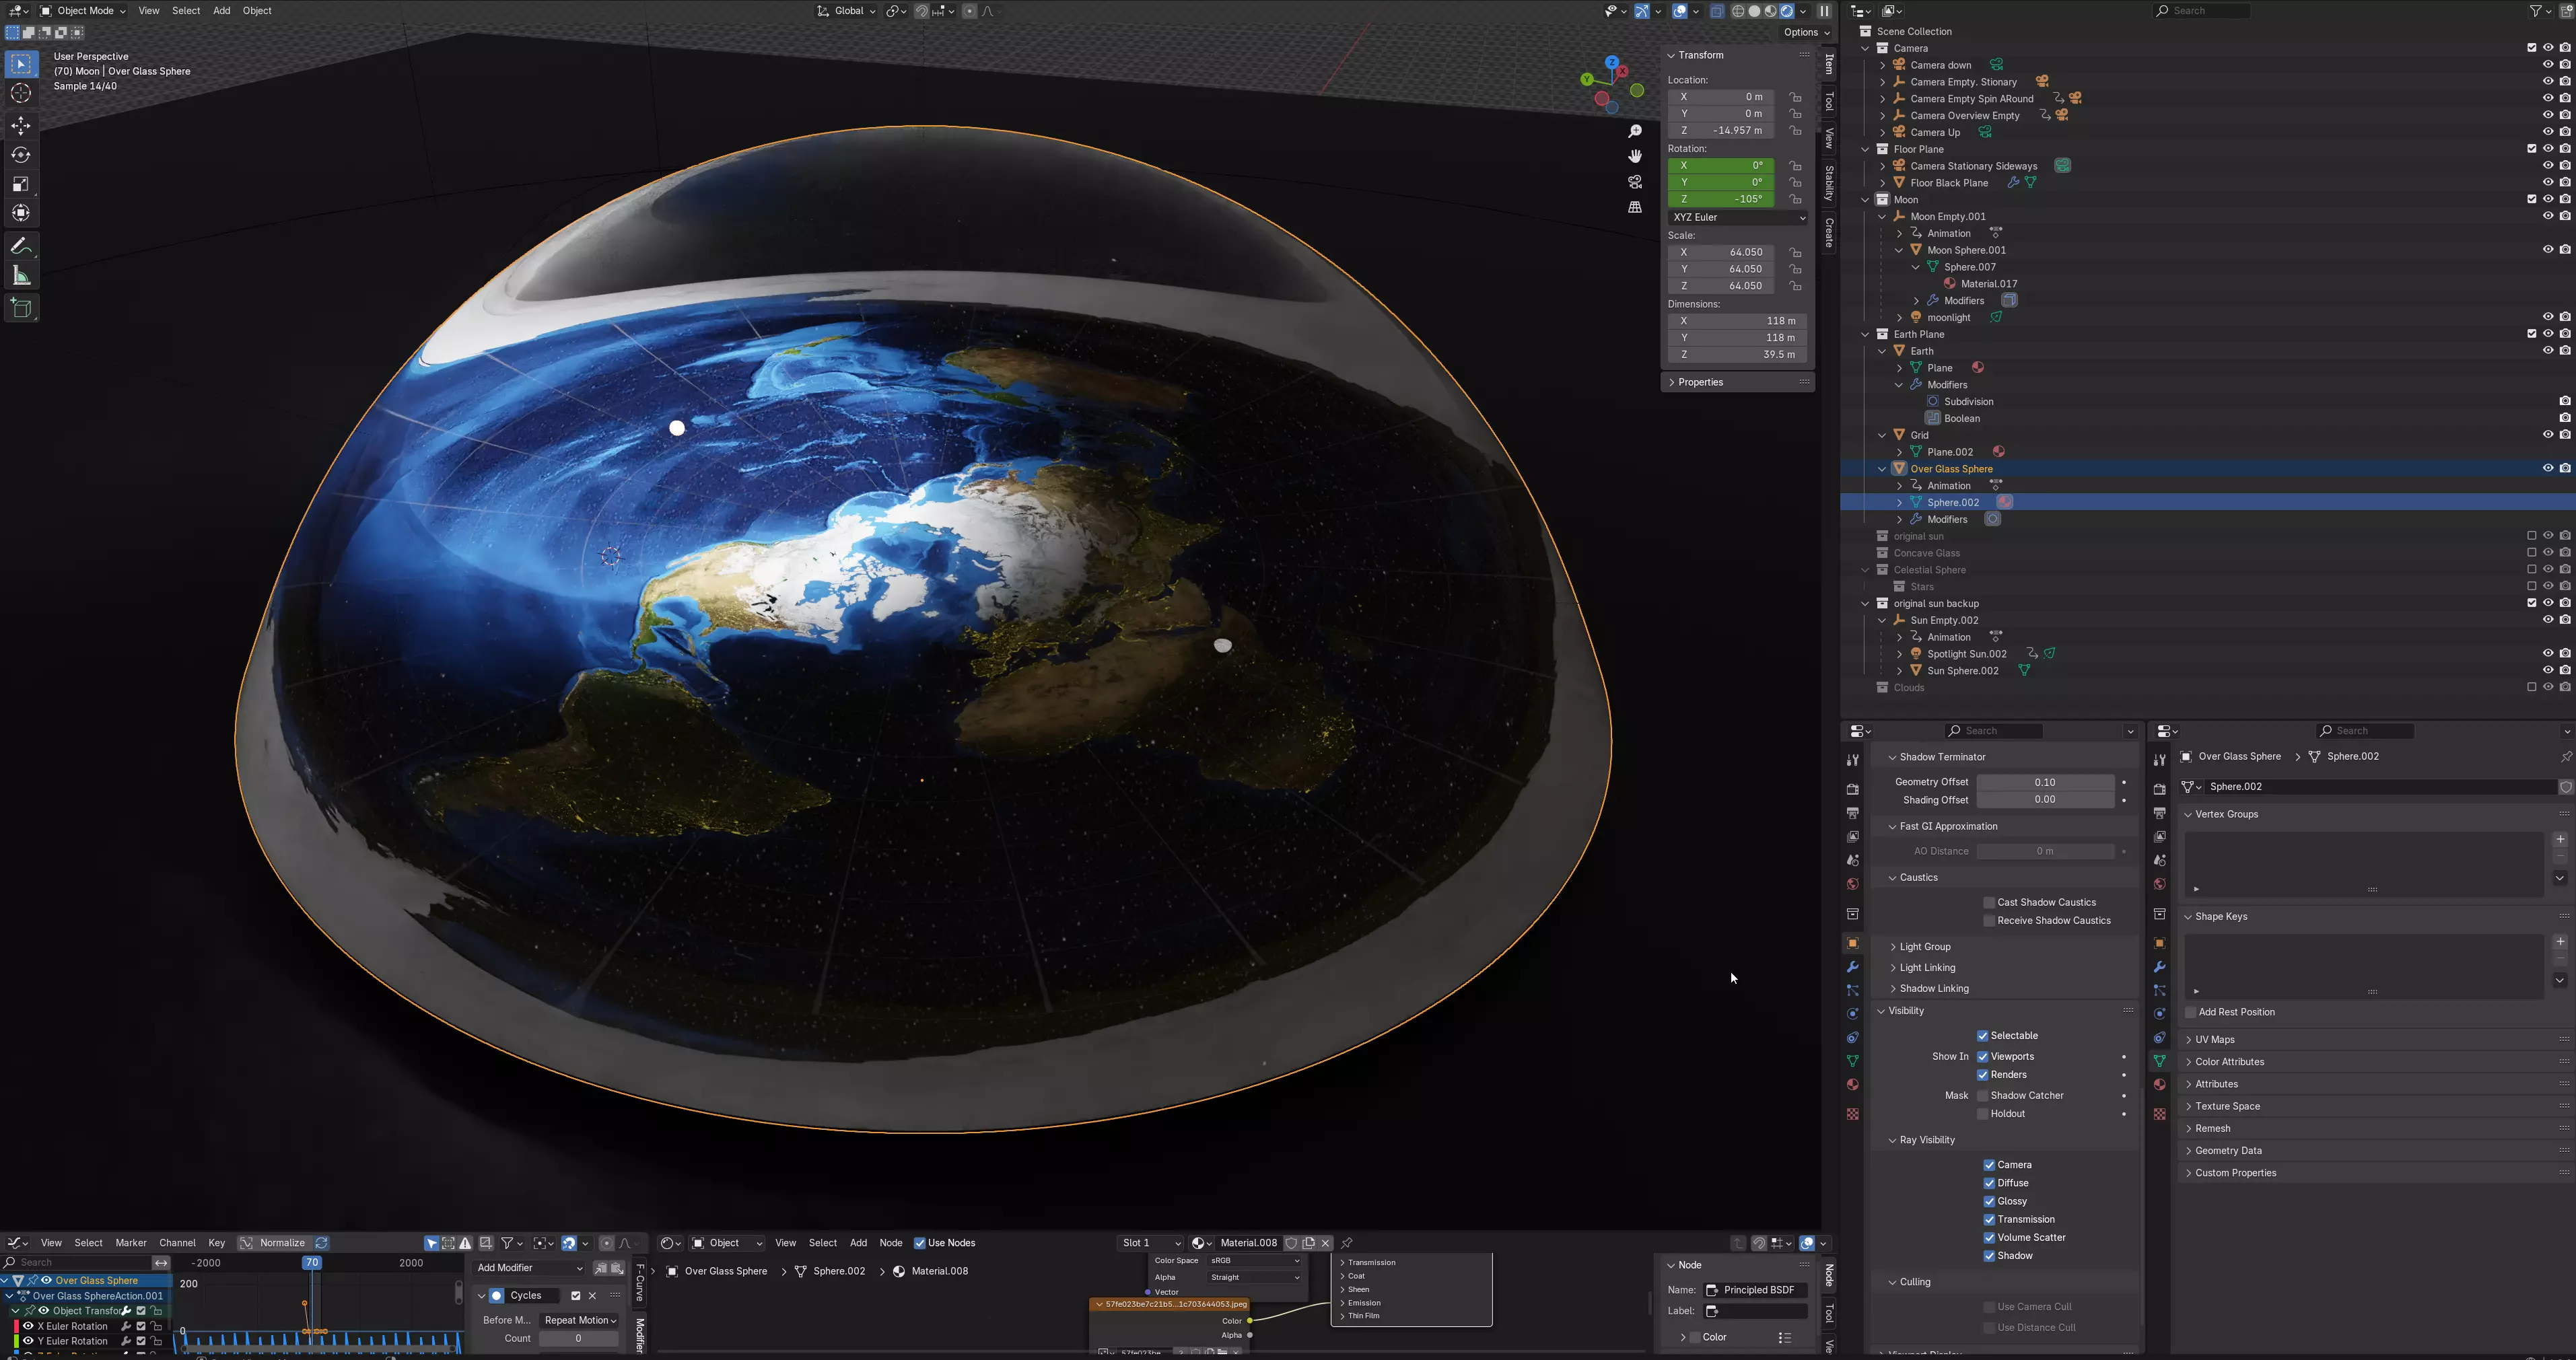
Task: Click the zoom magnifier viewport icon
Action: [x=1635, y=132]
